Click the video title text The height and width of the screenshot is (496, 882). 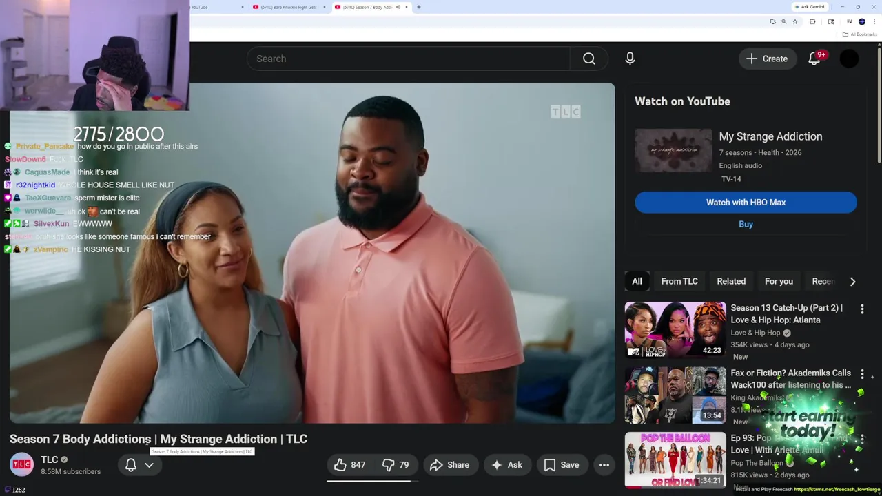158,439
